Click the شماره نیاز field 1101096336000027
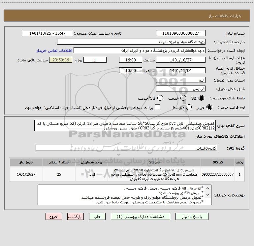 (181, 33)
